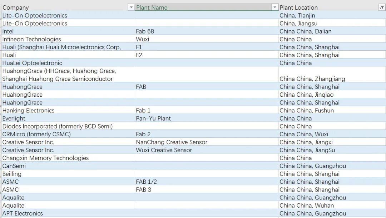Select the China China, Zhangjiang cell
This screenshot has height=218, width=386.
coord(332,75)
